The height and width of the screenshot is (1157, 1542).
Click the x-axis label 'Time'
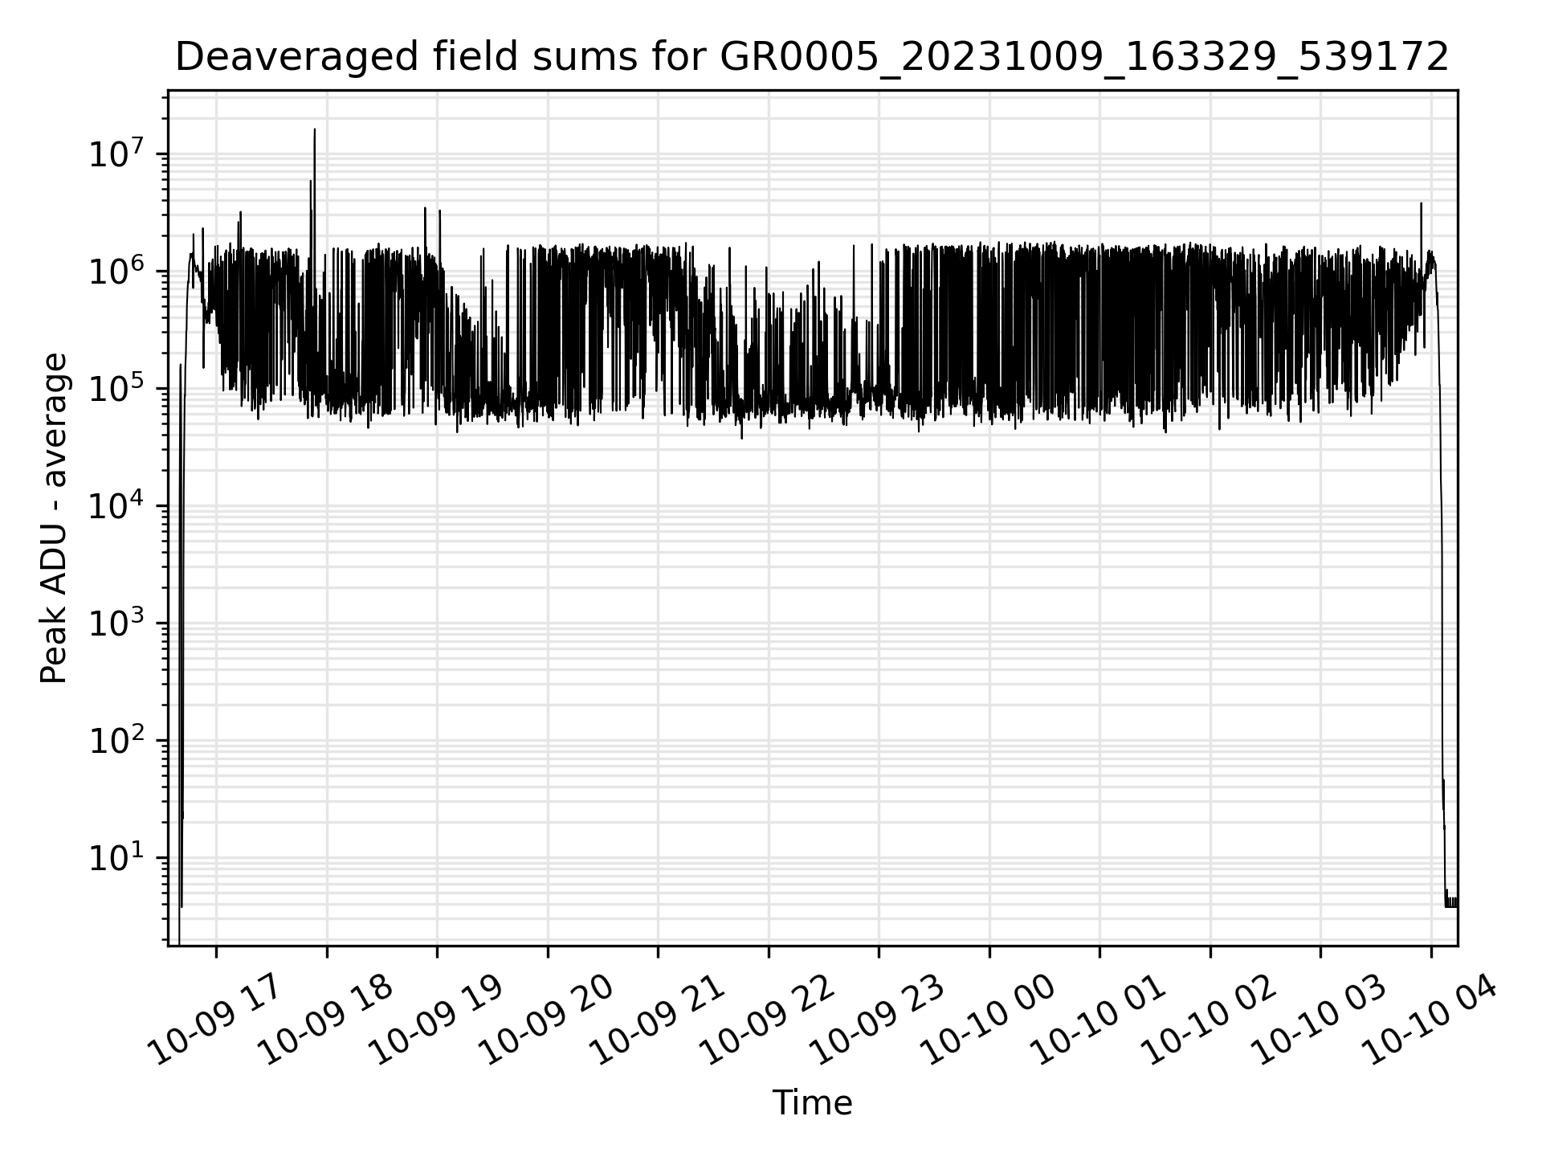coord(812,1103)
